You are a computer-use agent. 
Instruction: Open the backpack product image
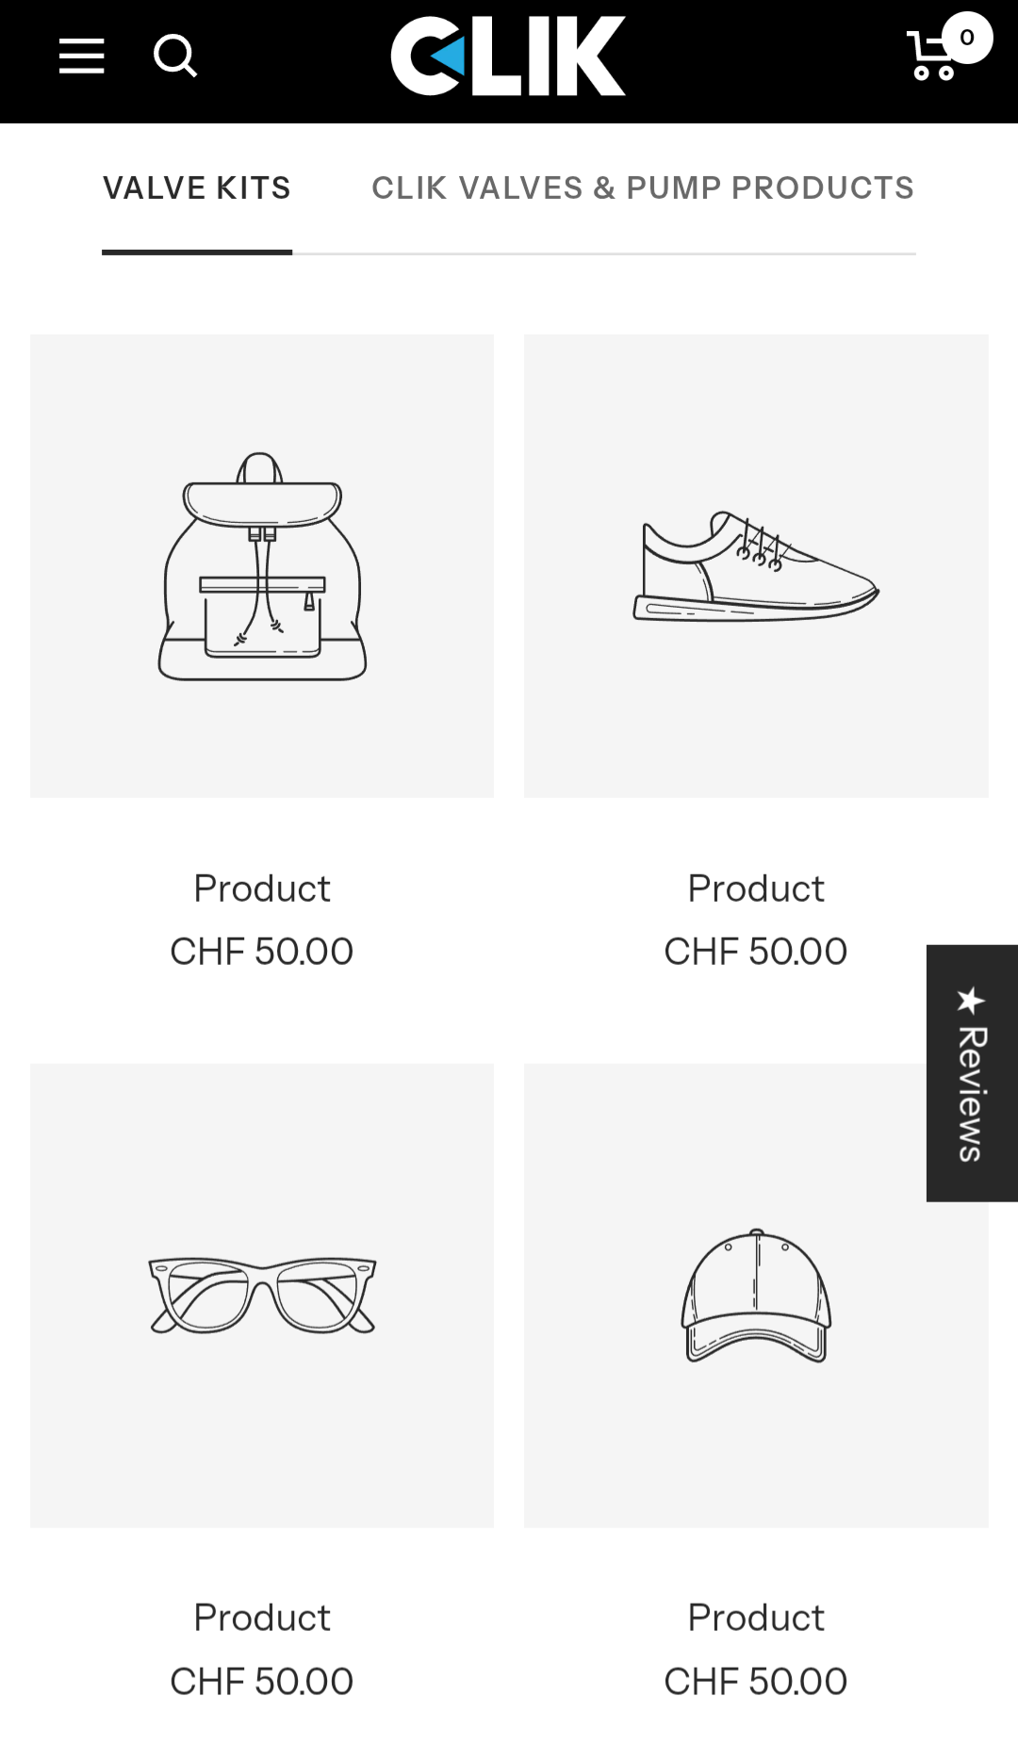[x=262, y=566]
